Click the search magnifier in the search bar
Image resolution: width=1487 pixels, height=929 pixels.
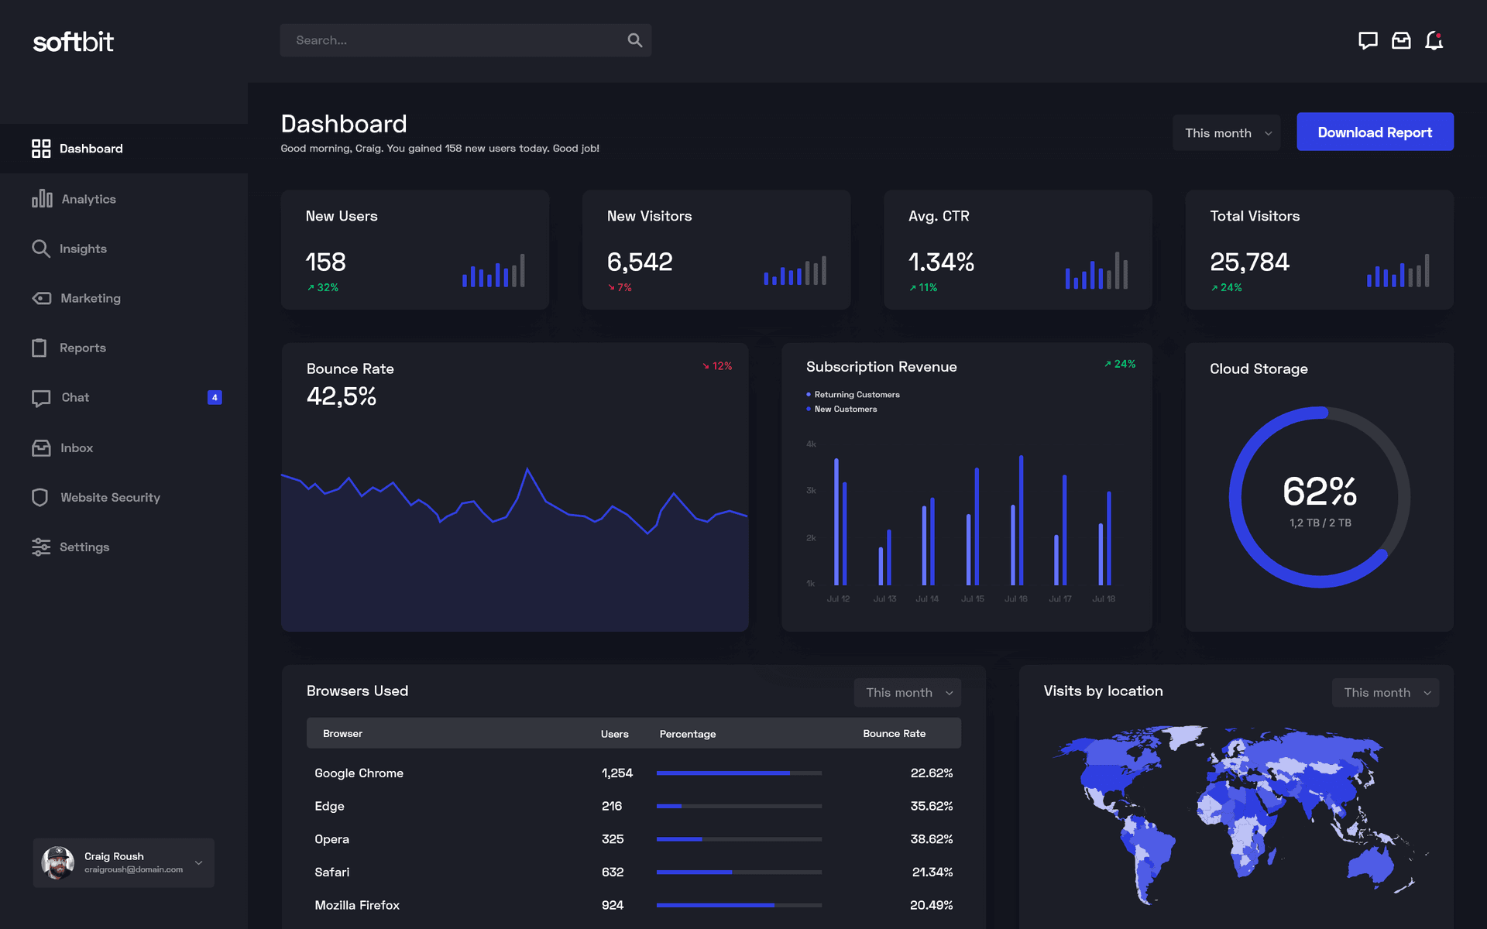click(634, 39)
